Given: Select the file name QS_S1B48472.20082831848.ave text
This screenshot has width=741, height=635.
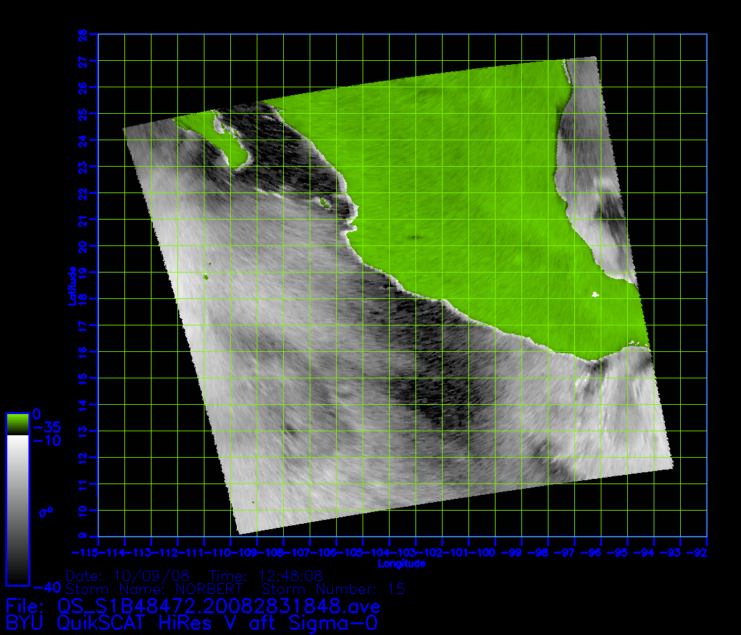Looking at the screenshot, I should [x=218, y=606].
